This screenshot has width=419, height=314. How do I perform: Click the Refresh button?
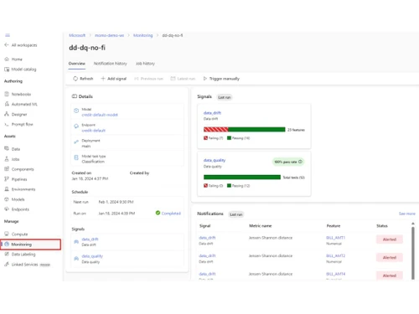(x=83, y=79)
